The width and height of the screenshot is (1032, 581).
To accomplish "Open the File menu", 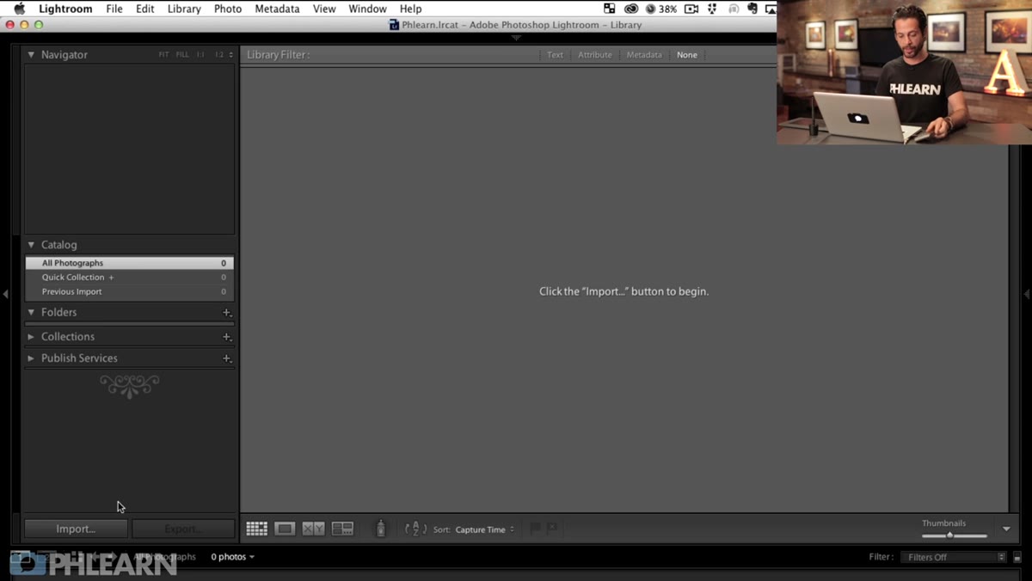I will click(x=114, y=9).
